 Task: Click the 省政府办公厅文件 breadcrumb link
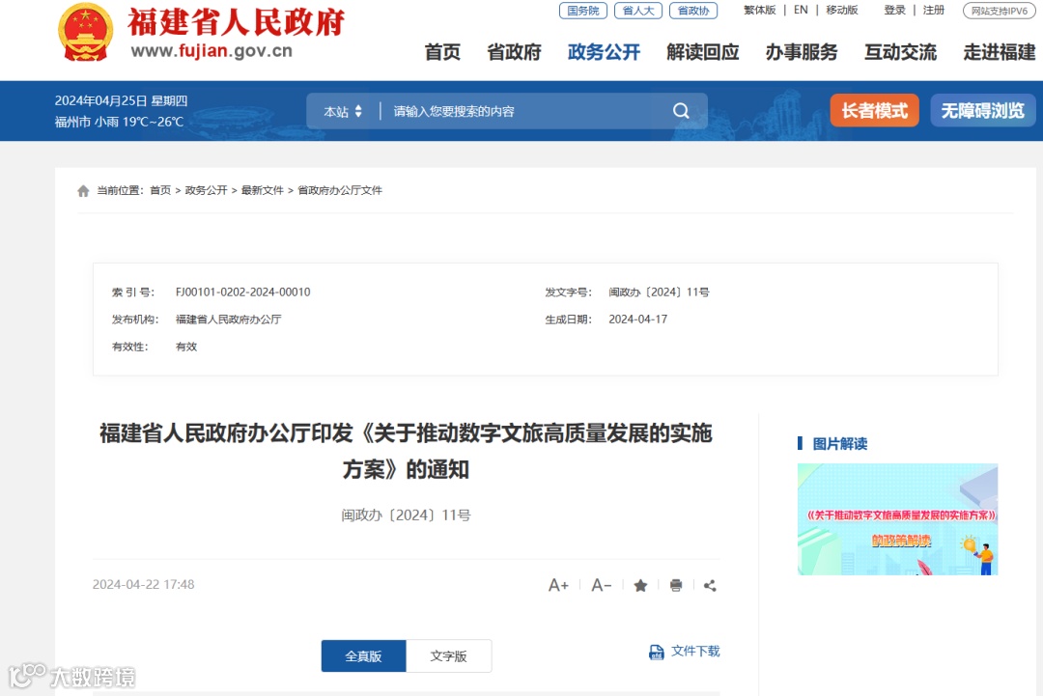tap(340, 191)
